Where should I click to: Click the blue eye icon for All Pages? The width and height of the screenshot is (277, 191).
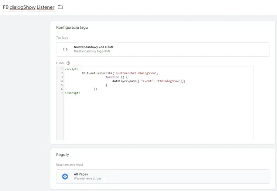click(x=65, y=177)
